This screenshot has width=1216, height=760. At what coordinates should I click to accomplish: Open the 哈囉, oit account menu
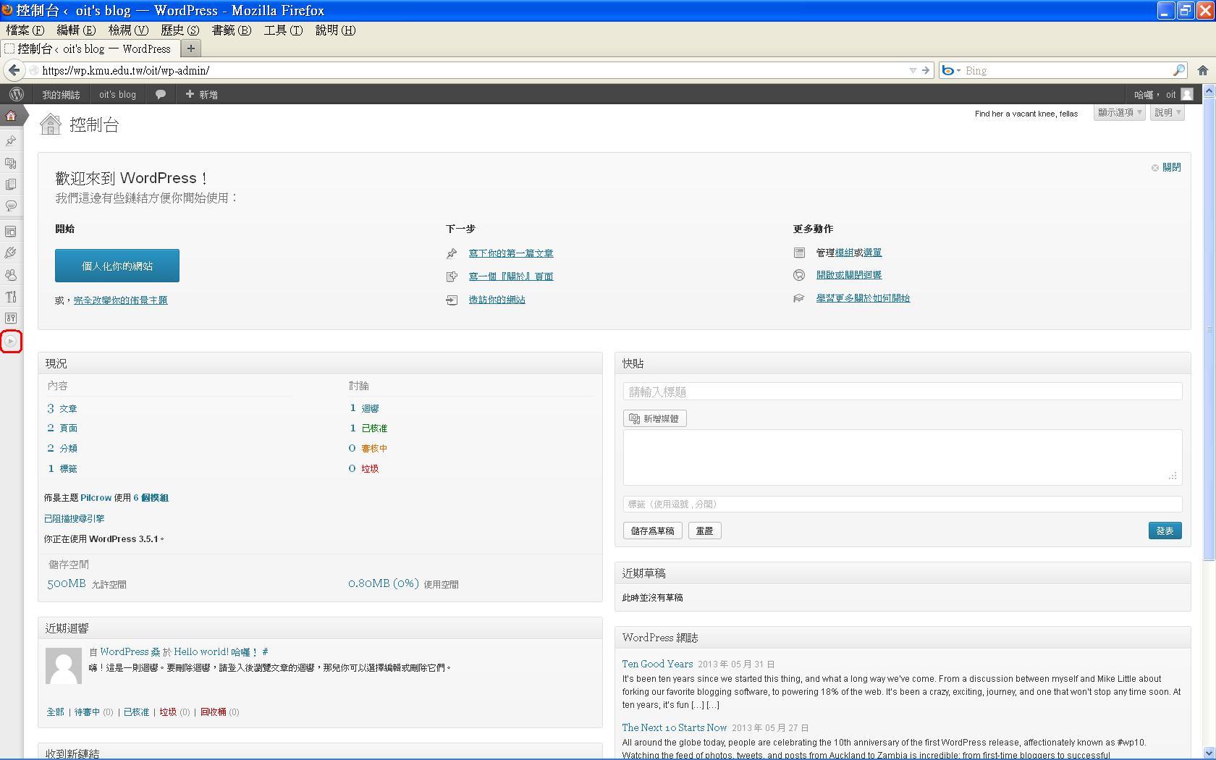(1163, 94)
